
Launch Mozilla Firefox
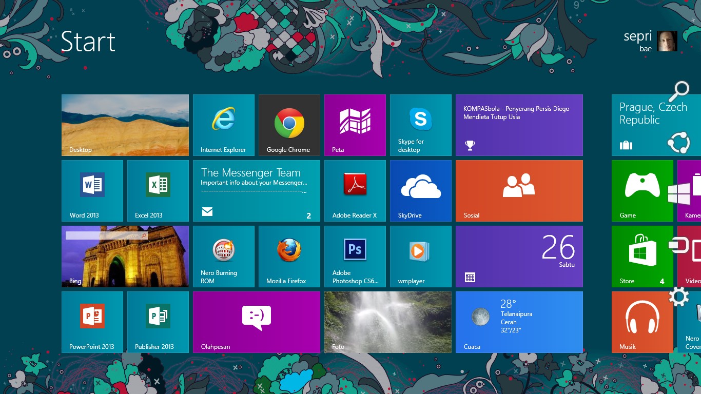pyautogui.click(x=289, y=256)
